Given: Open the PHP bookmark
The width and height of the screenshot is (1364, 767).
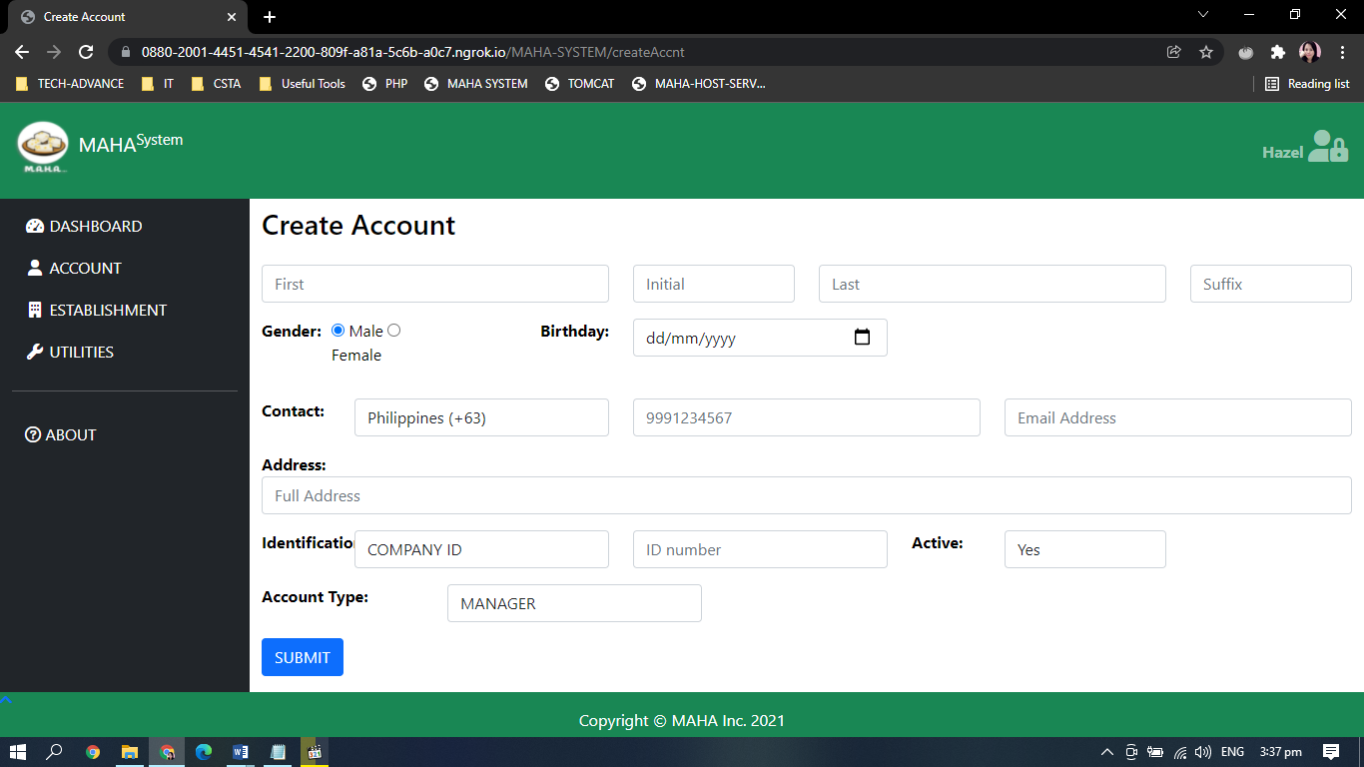Looking at the screenshot, I should 385,84.
